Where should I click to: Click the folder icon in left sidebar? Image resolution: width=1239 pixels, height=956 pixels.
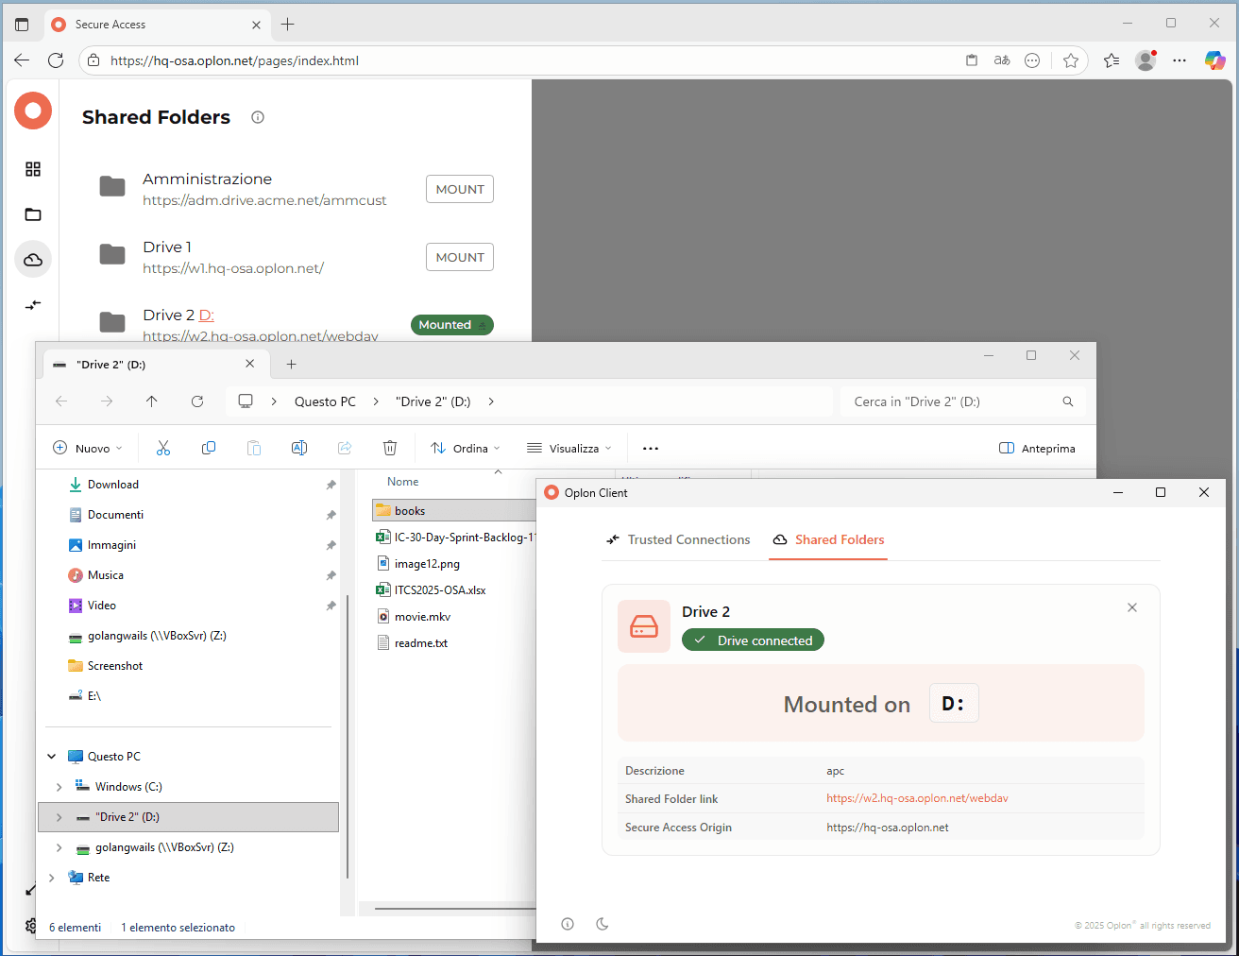coord(33,214)
